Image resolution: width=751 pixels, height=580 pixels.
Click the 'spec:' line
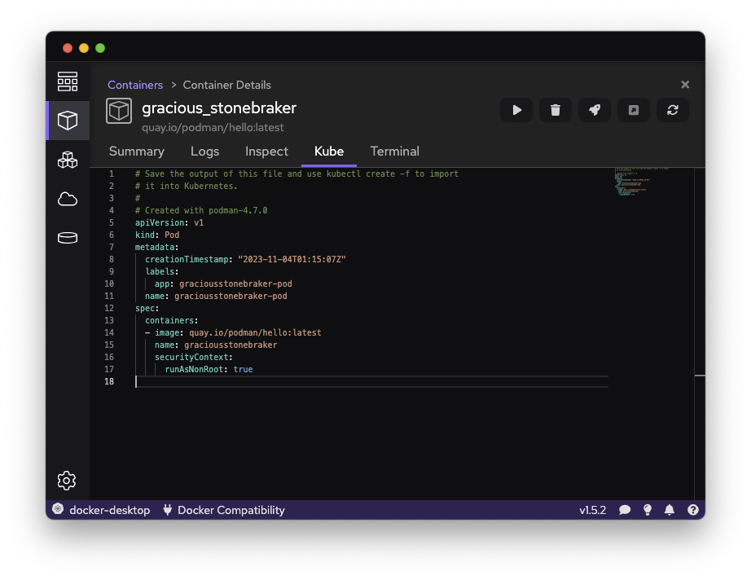coord(147,308)
